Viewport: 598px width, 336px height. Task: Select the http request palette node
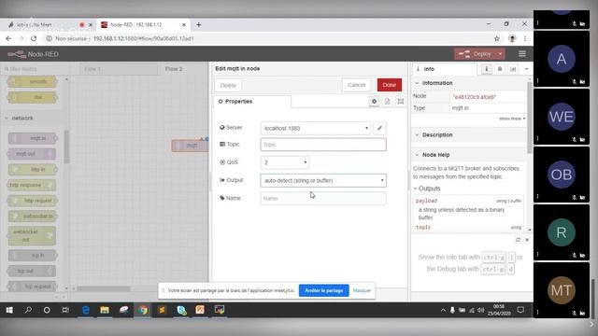[33, 201]
